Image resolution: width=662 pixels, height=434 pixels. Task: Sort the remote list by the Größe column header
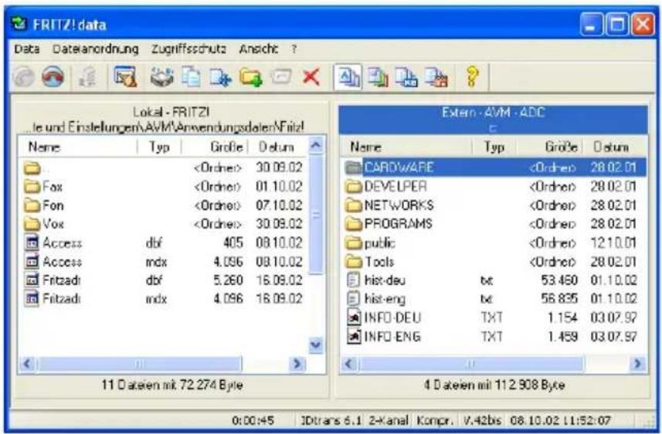(x=549, y=147)
